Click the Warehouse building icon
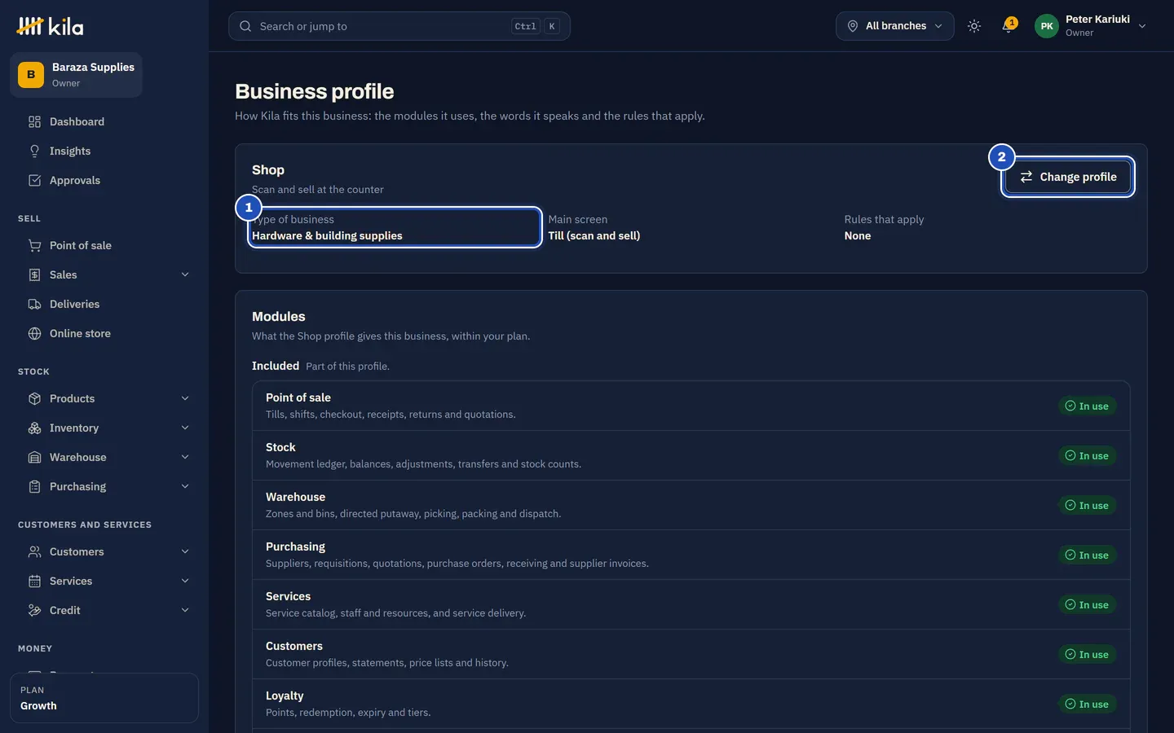This screenshot has width=1174, height=733. [x=34, y=458]
